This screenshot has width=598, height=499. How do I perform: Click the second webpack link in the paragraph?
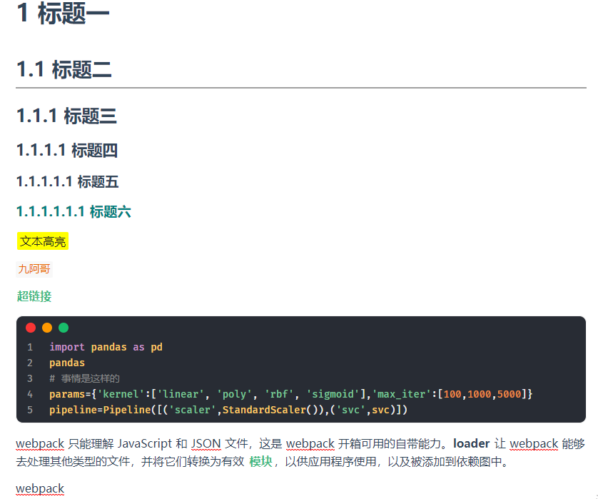pyautogui.click(x=310, y=443)
